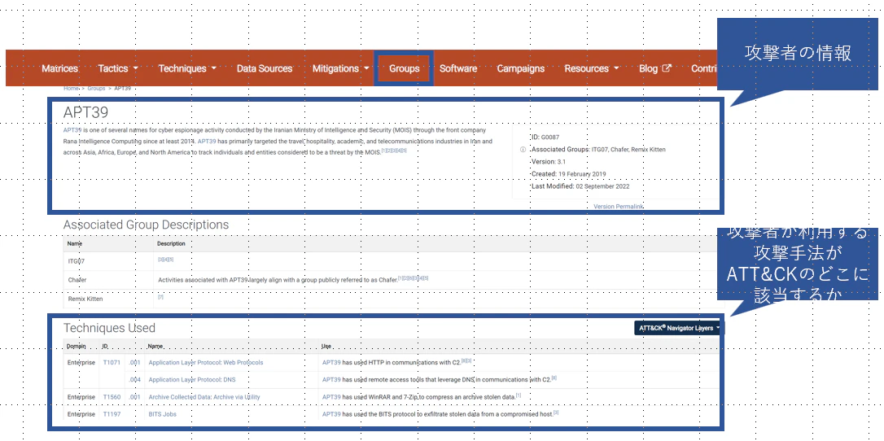Click info icon beside Associated Groups

tap(523, 150)
